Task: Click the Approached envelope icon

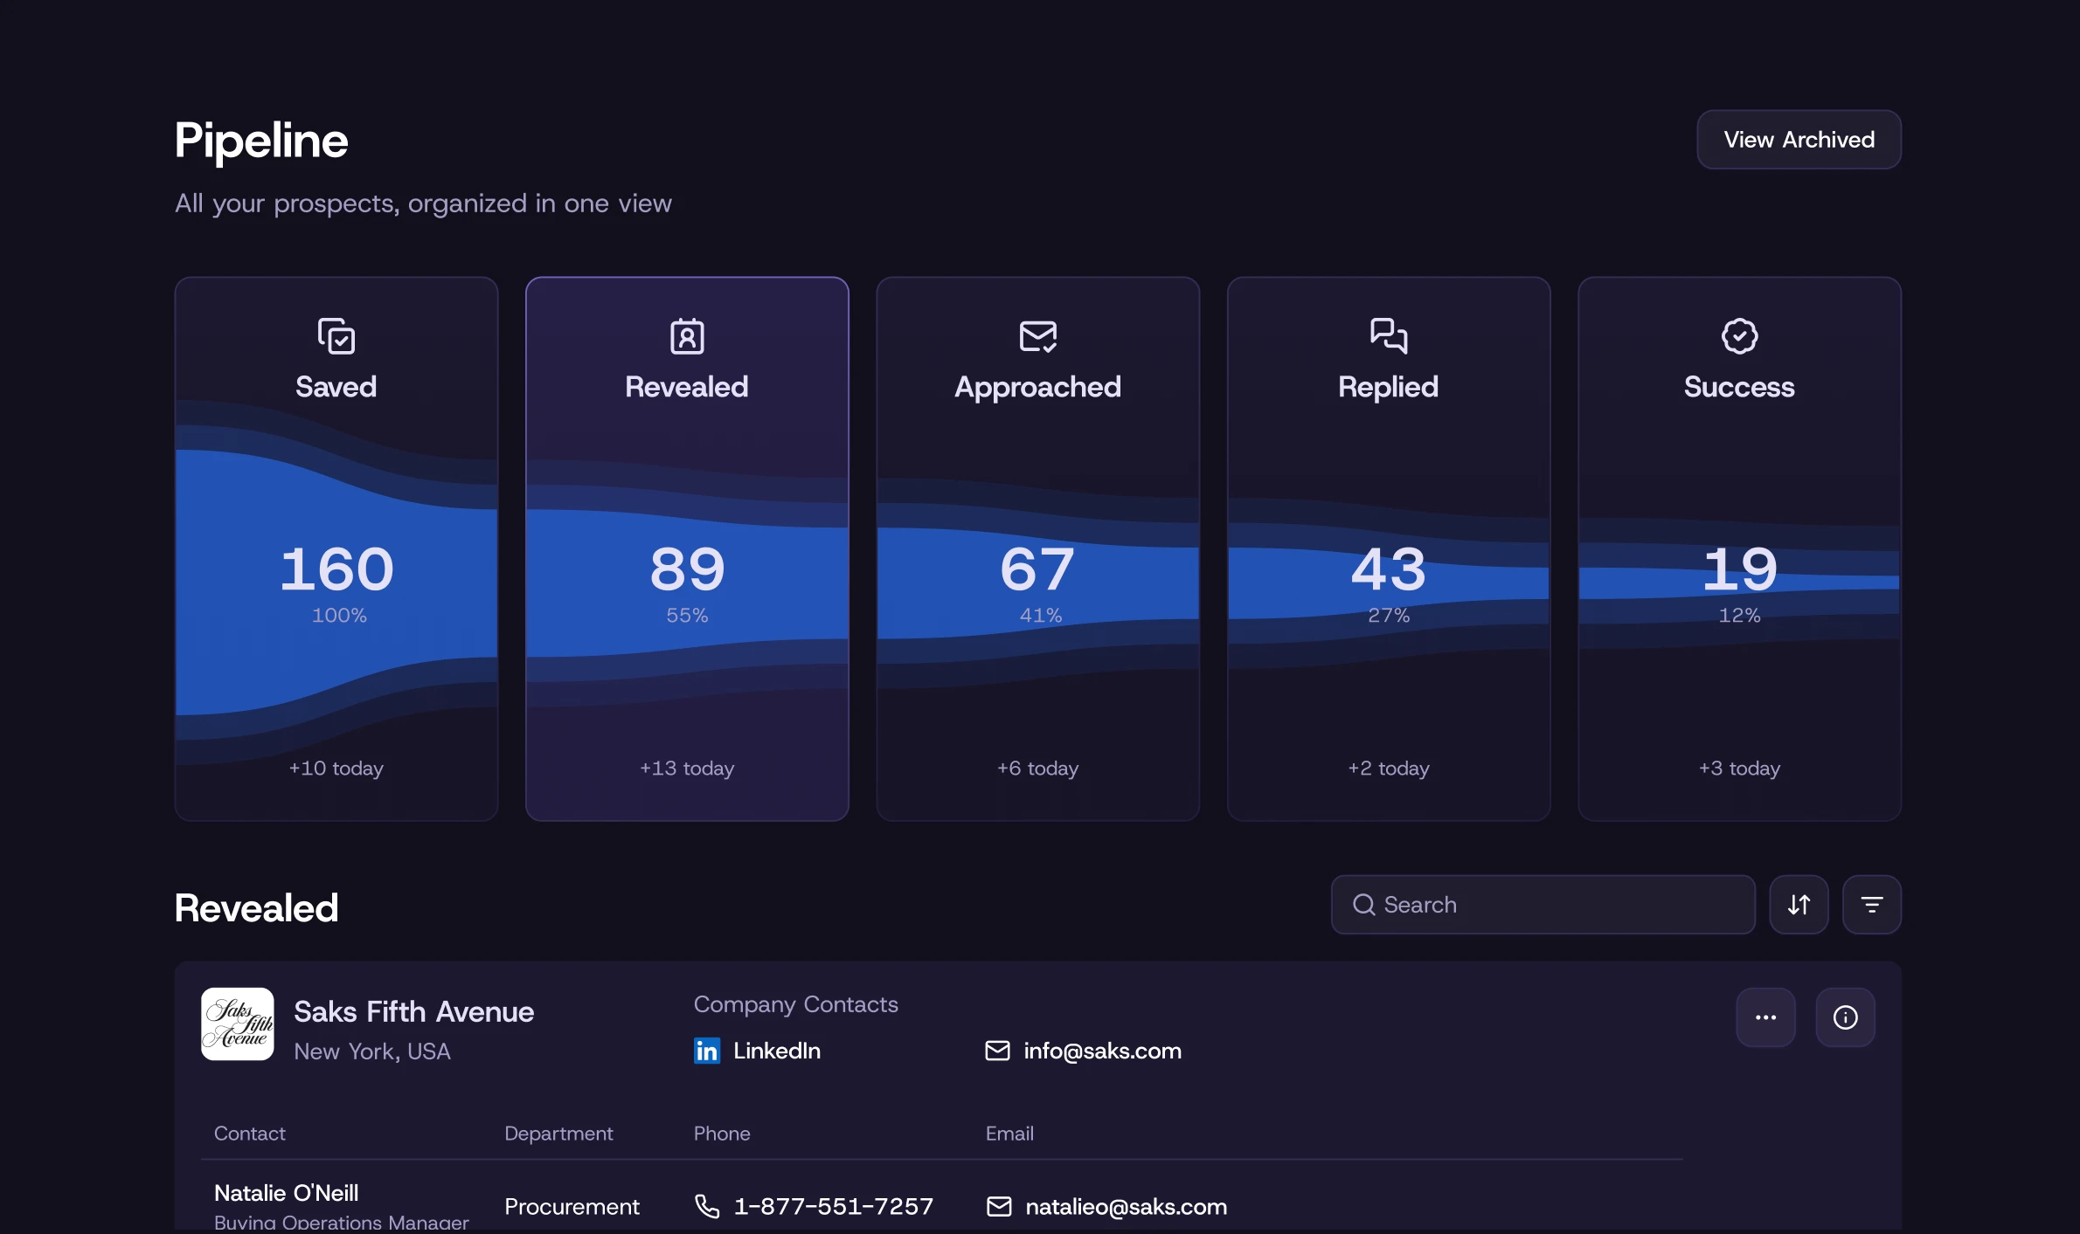Action: coord(1038,336)
